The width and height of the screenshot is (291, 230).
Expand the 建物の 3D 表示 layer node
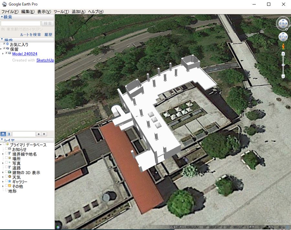point(3,172)
